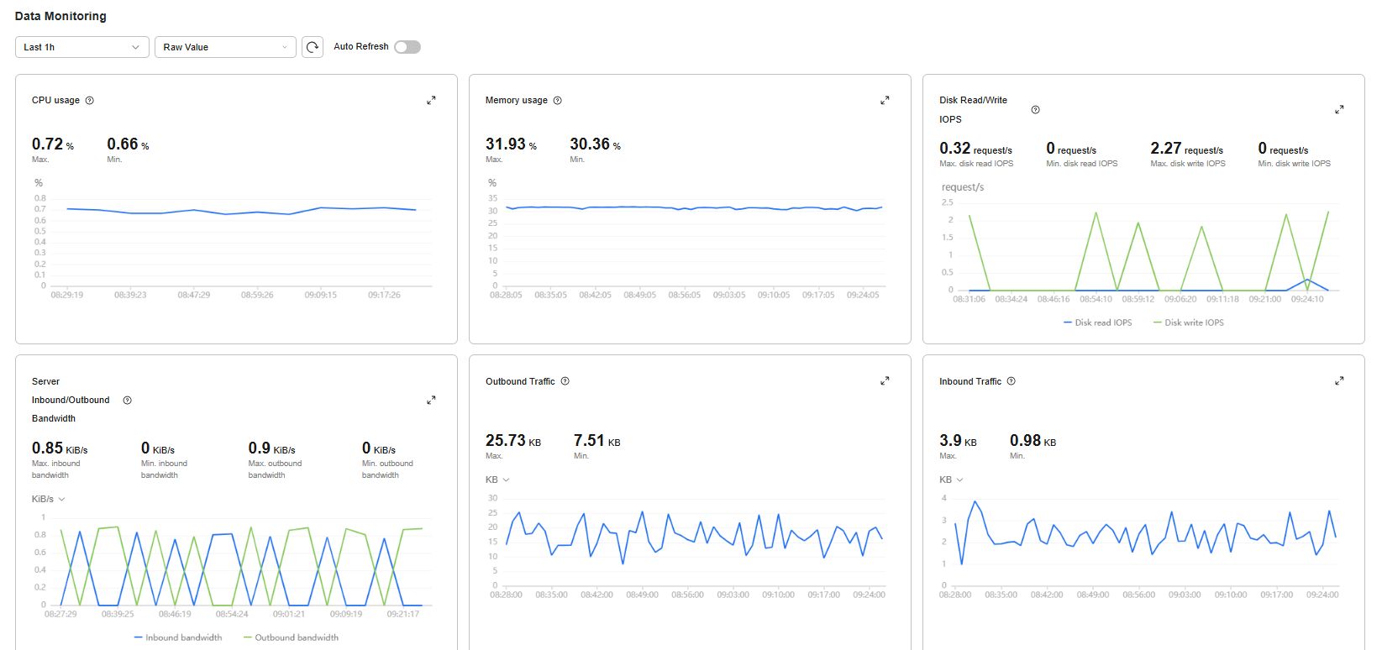Screen dimensions: 1382x650
Task: Expand the Memory usage chart fullscreen
Action: click(885, 100)
